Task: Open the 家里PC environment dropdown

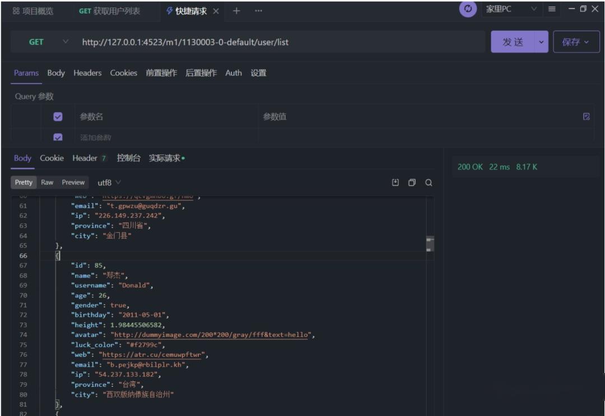Action: pos(511,9)
